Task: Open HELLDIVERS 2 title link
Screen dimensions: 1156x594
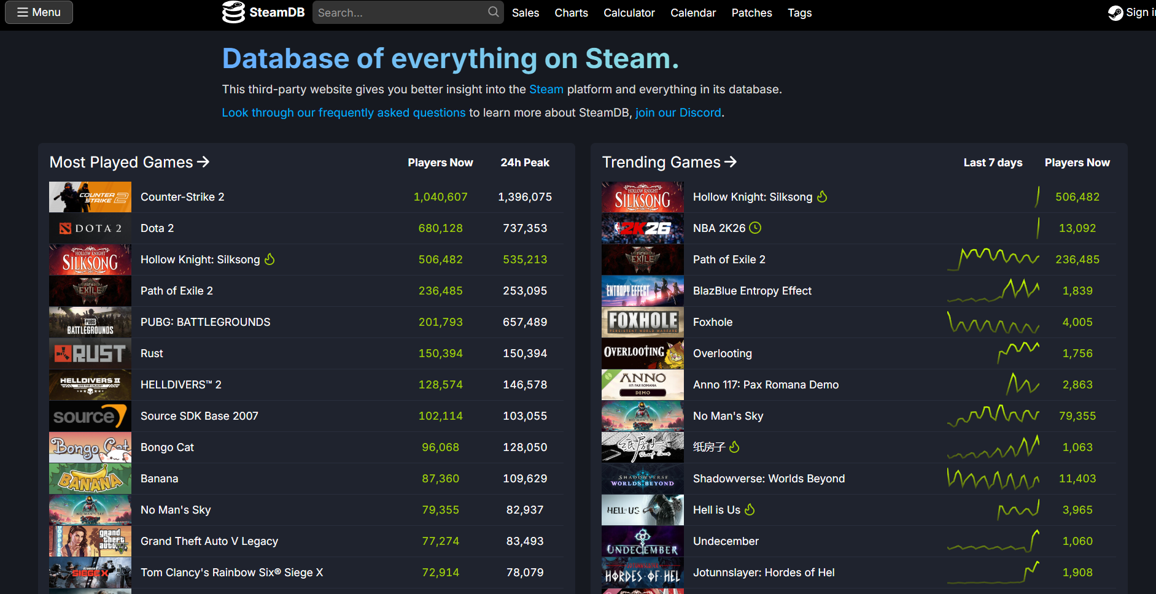Action: pos(181,385)
